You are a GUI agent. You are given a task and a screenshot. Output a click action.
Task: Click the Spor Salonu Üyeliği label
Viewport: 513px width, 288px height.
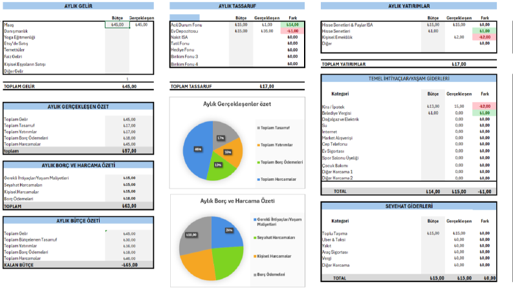[340, 158]
